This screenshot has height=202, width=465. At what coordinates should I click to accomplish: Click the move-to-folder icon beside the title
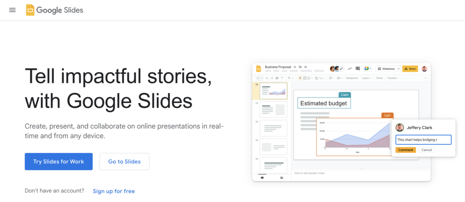[x=300, y=67]
